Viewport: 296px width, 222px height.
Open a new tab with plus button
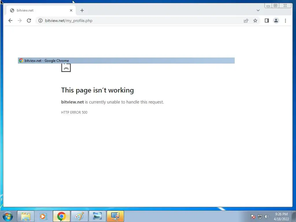[82, 10]
